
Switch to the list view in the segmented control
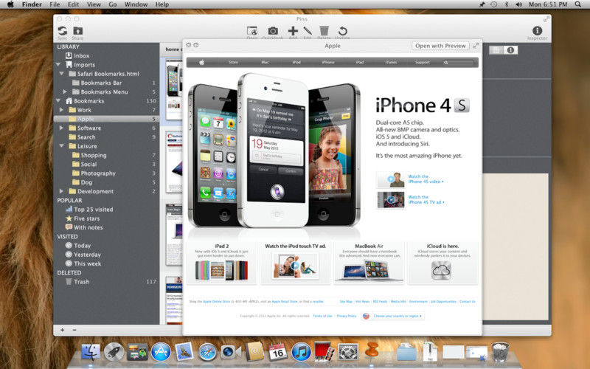pyautogui.click(x=496, y=50)
